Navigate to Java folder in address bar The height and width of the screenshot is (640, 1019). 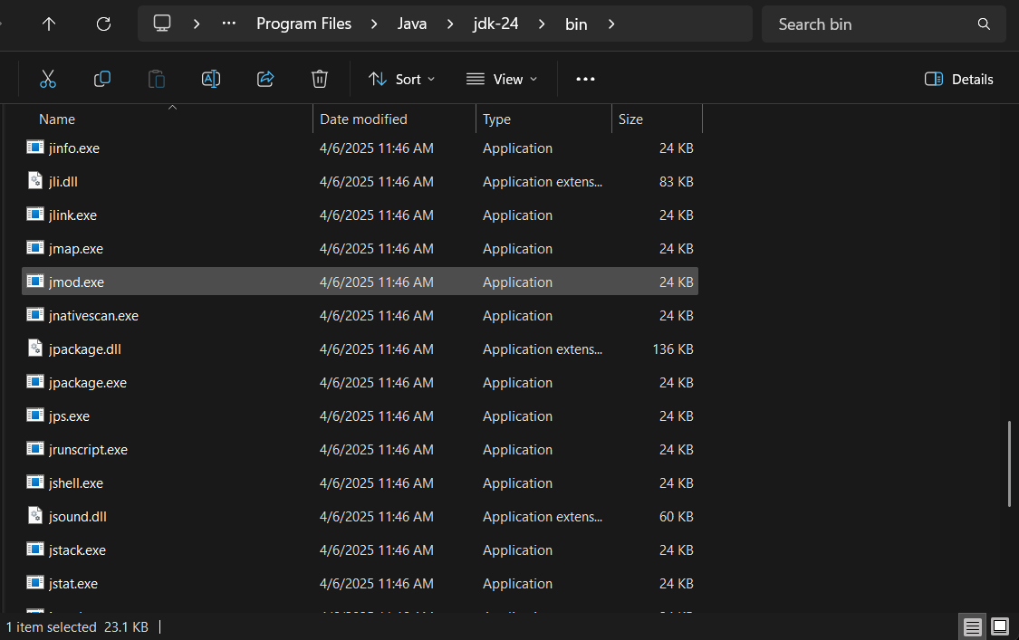tap(412, 24)
